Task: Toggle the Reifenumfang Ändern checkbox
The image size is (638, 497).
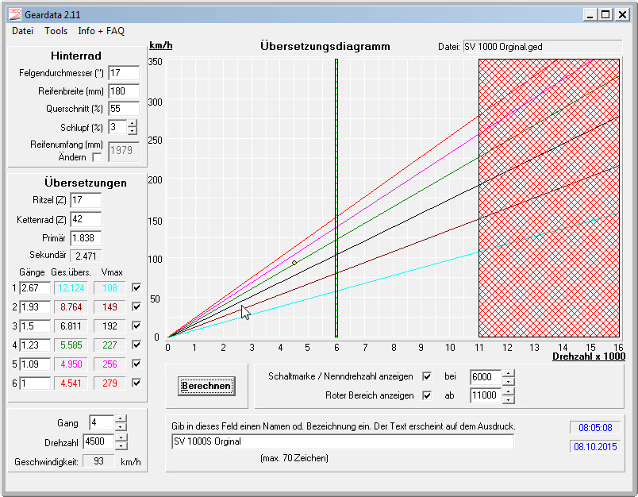Action: (x=97, y=157)
